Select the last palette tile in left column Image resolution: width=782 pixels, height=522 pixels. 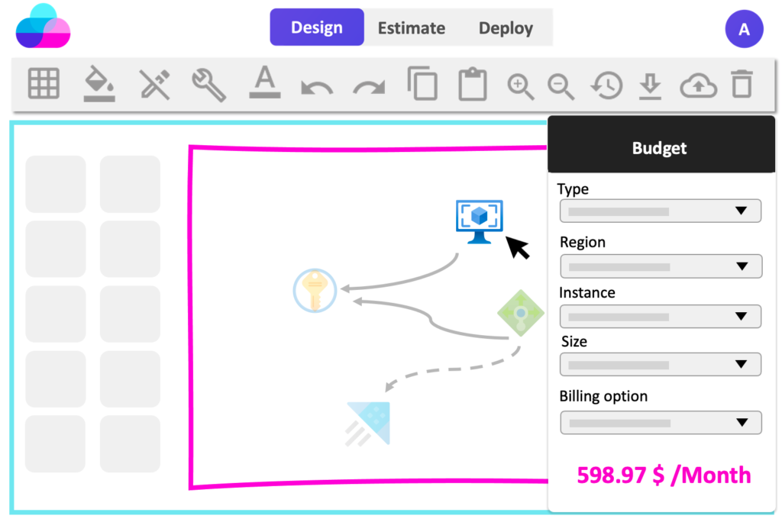(55, 443)
